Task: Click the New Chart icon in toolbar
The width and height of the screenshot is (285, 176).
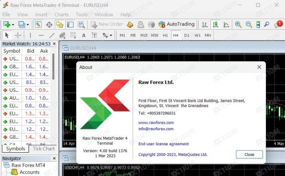Action: point(7,24)
